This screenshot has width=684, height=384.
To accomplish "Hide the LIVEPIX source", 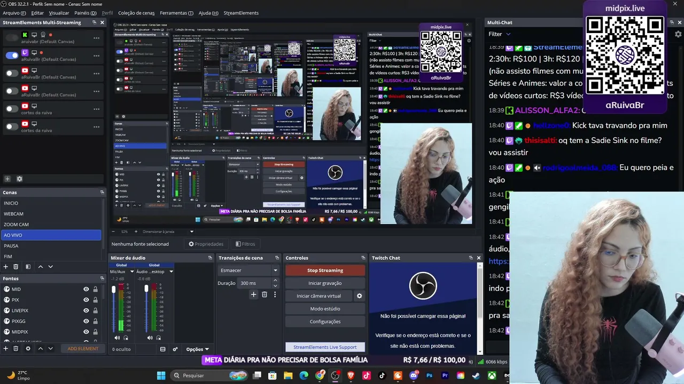I will (86, 310).
